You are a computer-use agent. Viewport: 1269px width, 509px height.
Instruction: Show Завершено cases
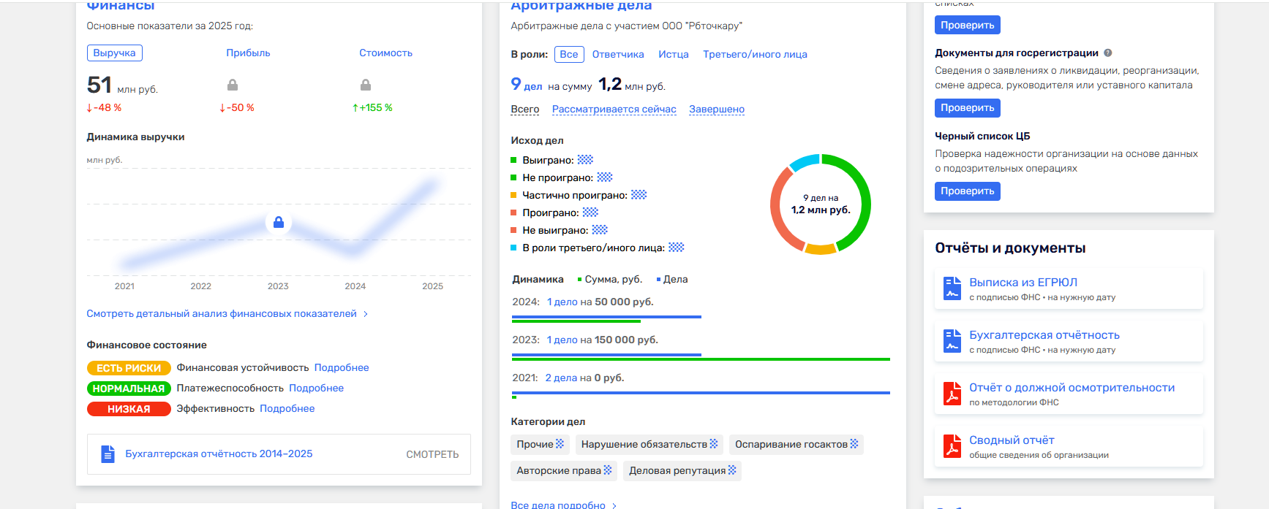(x=717, y=110)
